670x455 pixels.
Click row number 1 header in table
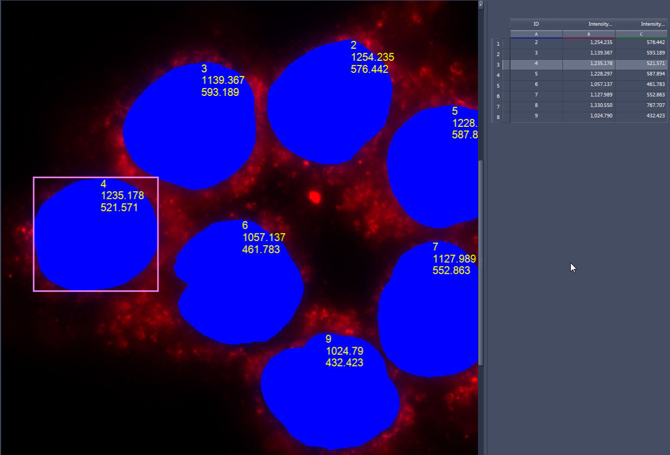[497, 44]
